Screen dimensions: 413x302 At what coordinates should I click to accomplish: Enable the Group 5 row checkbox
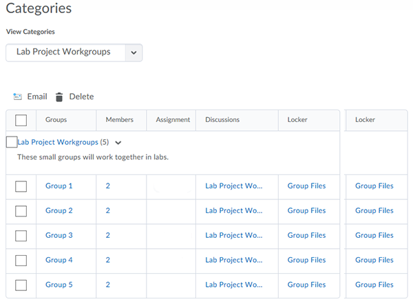pos(21,285)
